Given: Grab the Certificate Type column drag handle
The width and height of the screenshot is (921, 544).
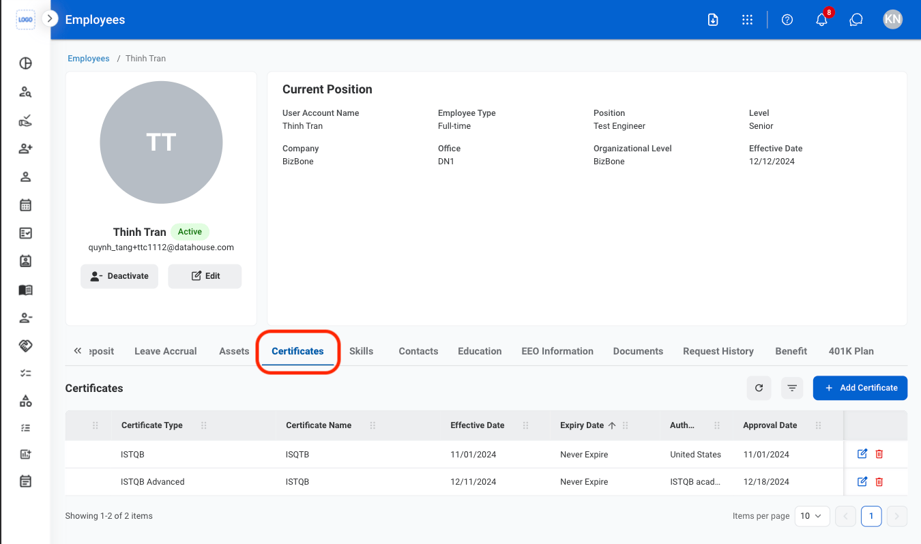Looking at the screenshot, I should pos(204,425).
